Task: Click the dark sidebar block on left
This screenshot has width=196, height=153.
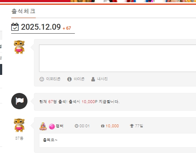Action: [x=1, y=69]
